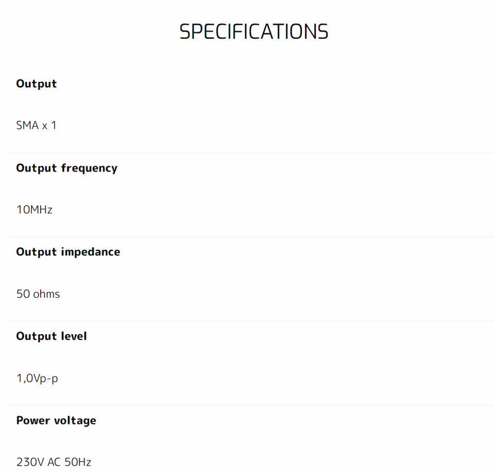Select the bold Output label
The height and width of the screenshot is (473, 494).
(x=36, y=83)
